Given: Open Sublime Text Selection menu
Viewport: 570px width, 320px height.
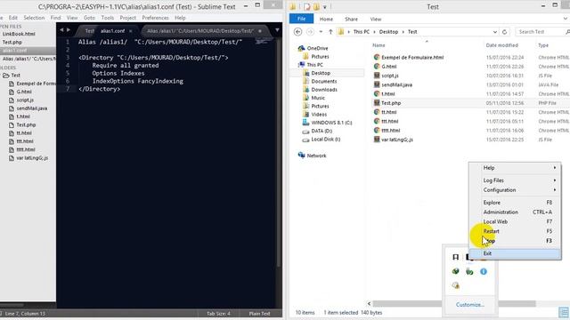Looking at the screenshot, I should click(x=34, y=18).
